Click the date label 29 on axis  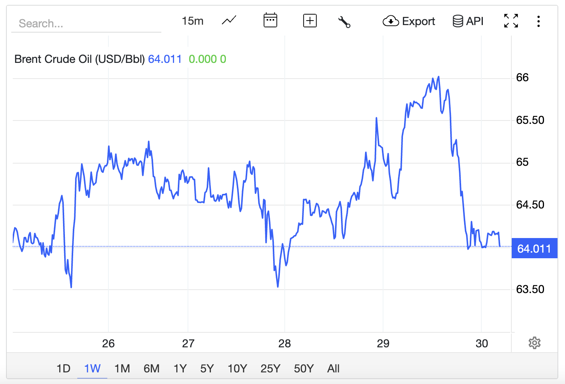[383, 344]
